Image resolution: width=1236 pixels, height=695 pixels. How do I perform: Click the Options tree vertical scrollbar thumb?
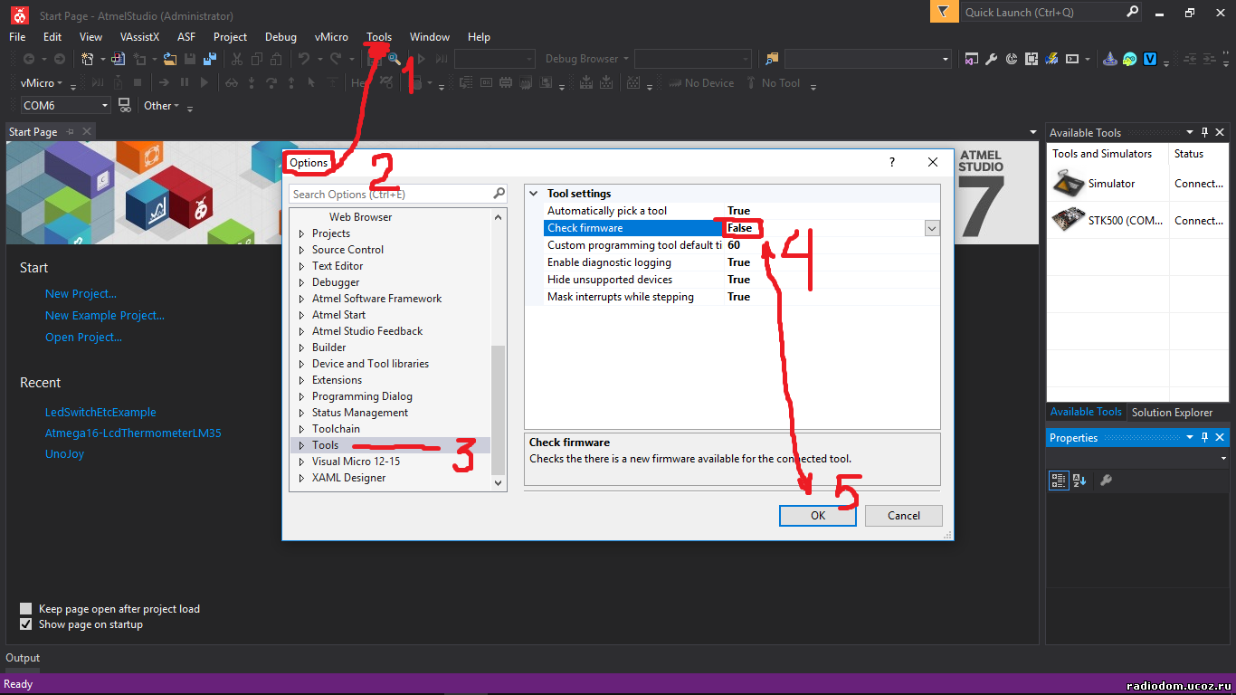(x=499, y=410)
